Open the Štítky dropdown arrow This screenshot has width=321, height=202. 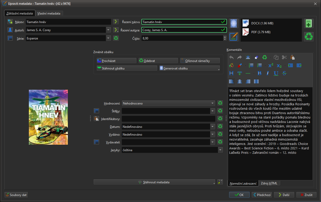(x=213, y=111)
